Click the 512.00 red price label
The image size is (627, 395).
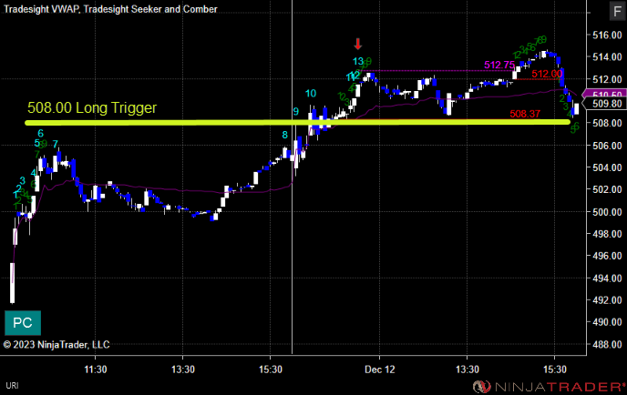[x=547, y=74]
